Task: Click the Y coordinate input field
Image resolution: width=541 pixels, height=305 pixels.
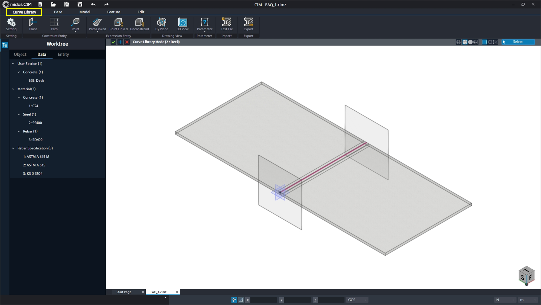Action: coord(297,300)
